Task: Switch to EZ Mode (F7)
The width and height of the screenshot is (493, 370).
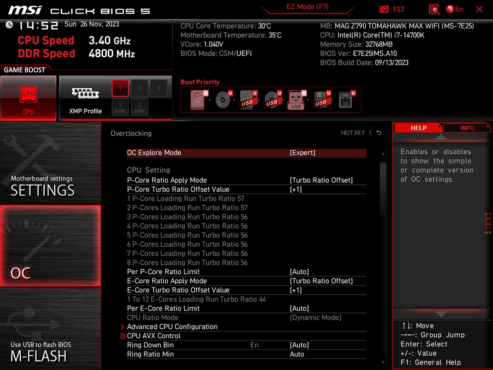Action: point(307,7)
